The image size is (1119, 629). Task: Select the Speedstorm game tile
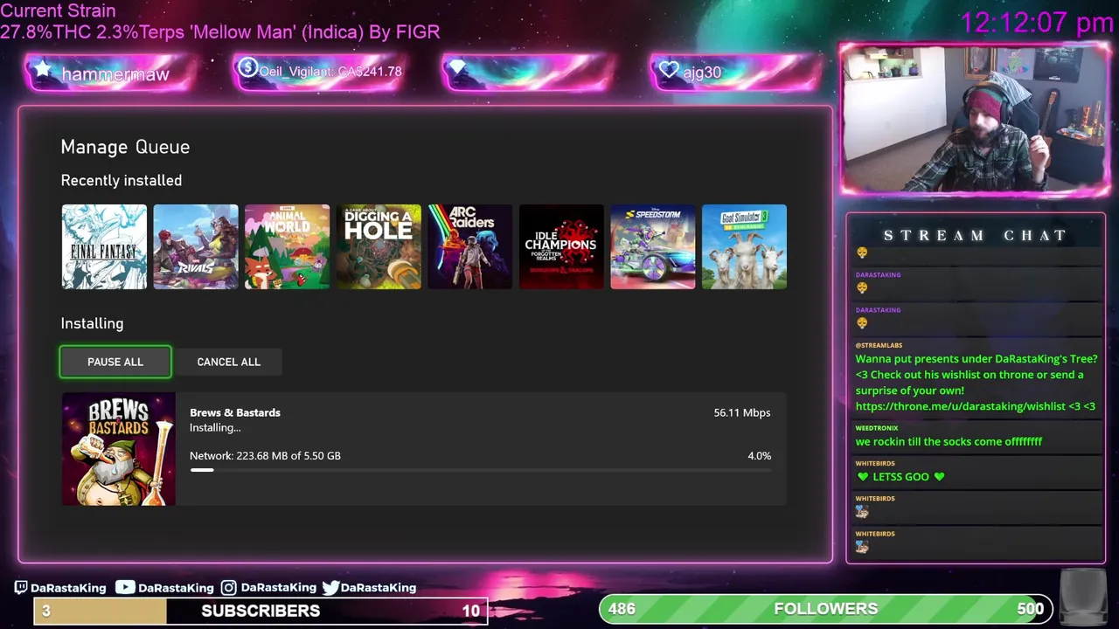pyautogui.click(x=653, y=246)
